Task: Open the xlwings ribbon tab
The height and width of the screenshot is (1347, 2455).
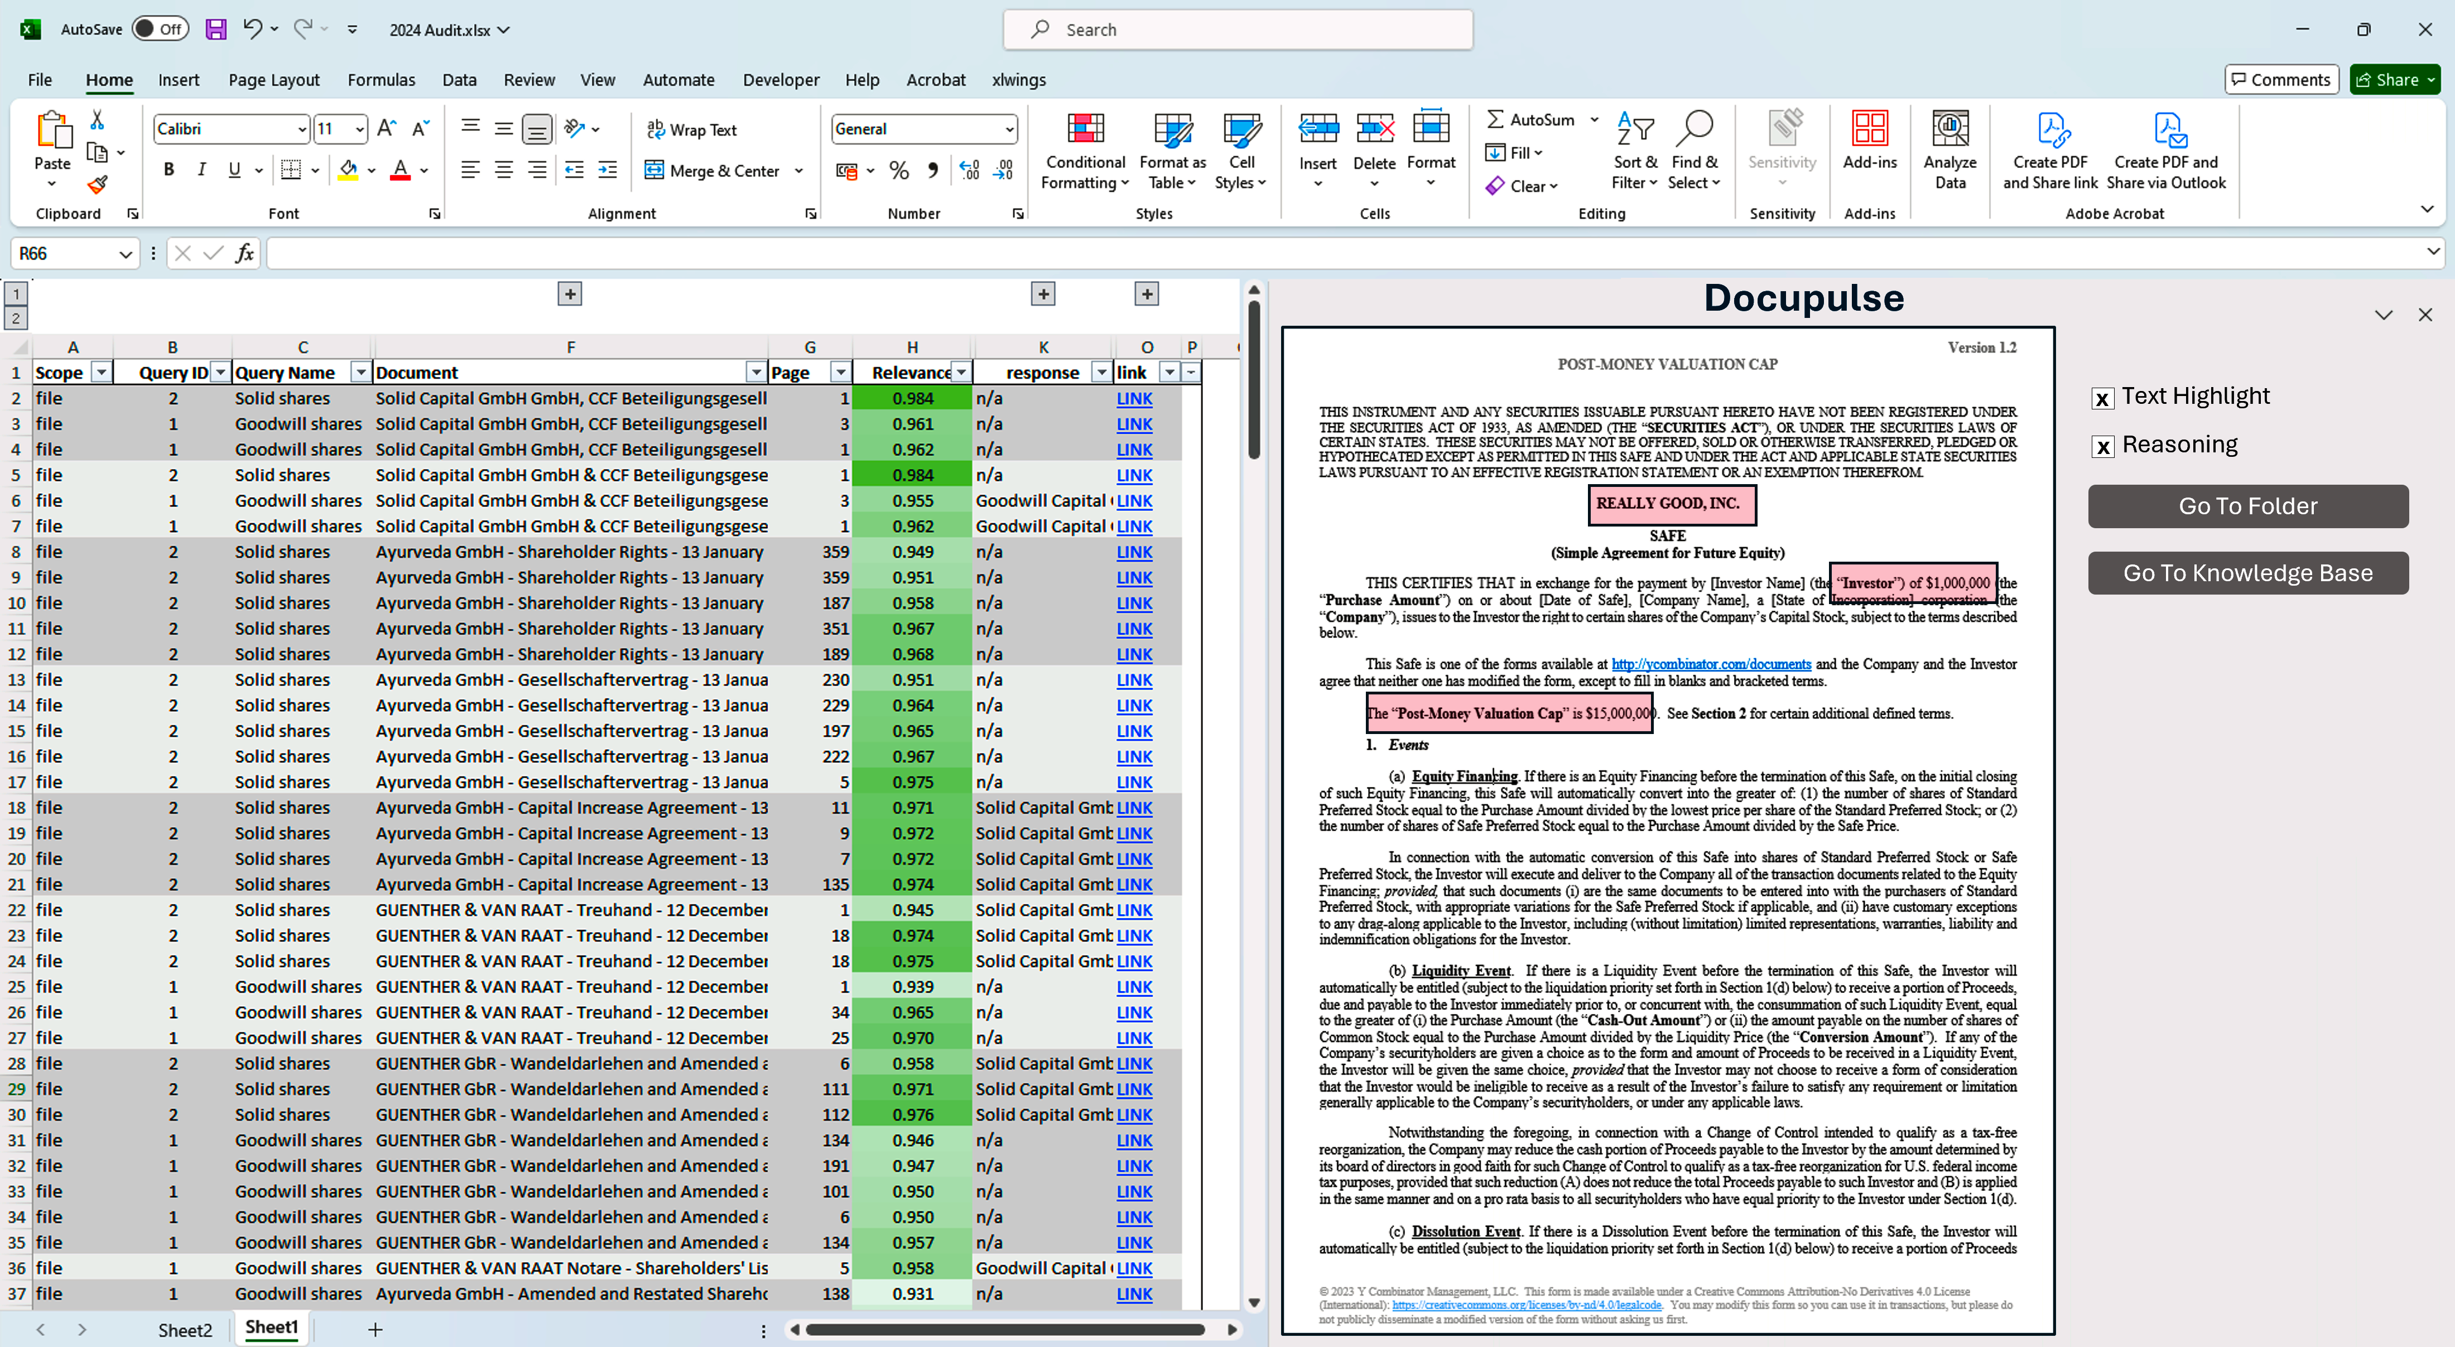Action: pyautogui.click(x=1019, y=80)
